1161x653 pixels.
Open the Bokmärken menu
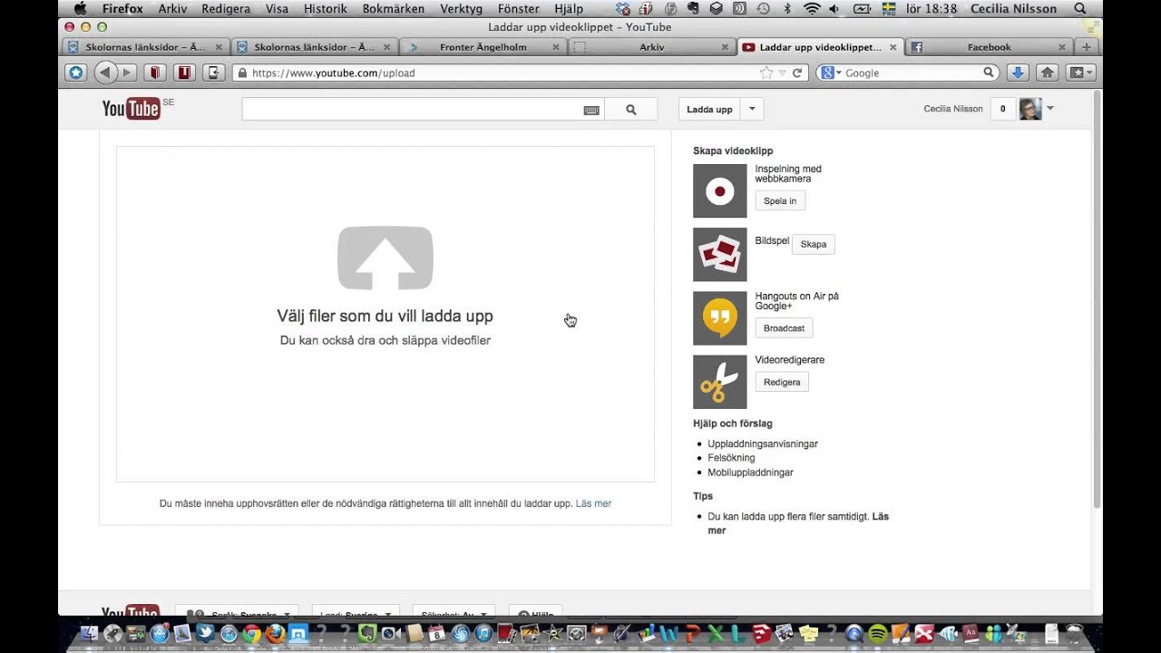394,9
